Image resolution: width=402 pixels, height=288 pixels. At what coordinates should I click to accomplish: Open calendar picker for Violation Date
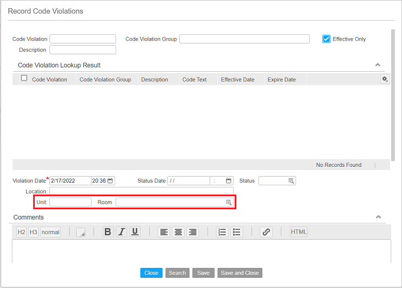pyautogui.click(x=110, y=181)
